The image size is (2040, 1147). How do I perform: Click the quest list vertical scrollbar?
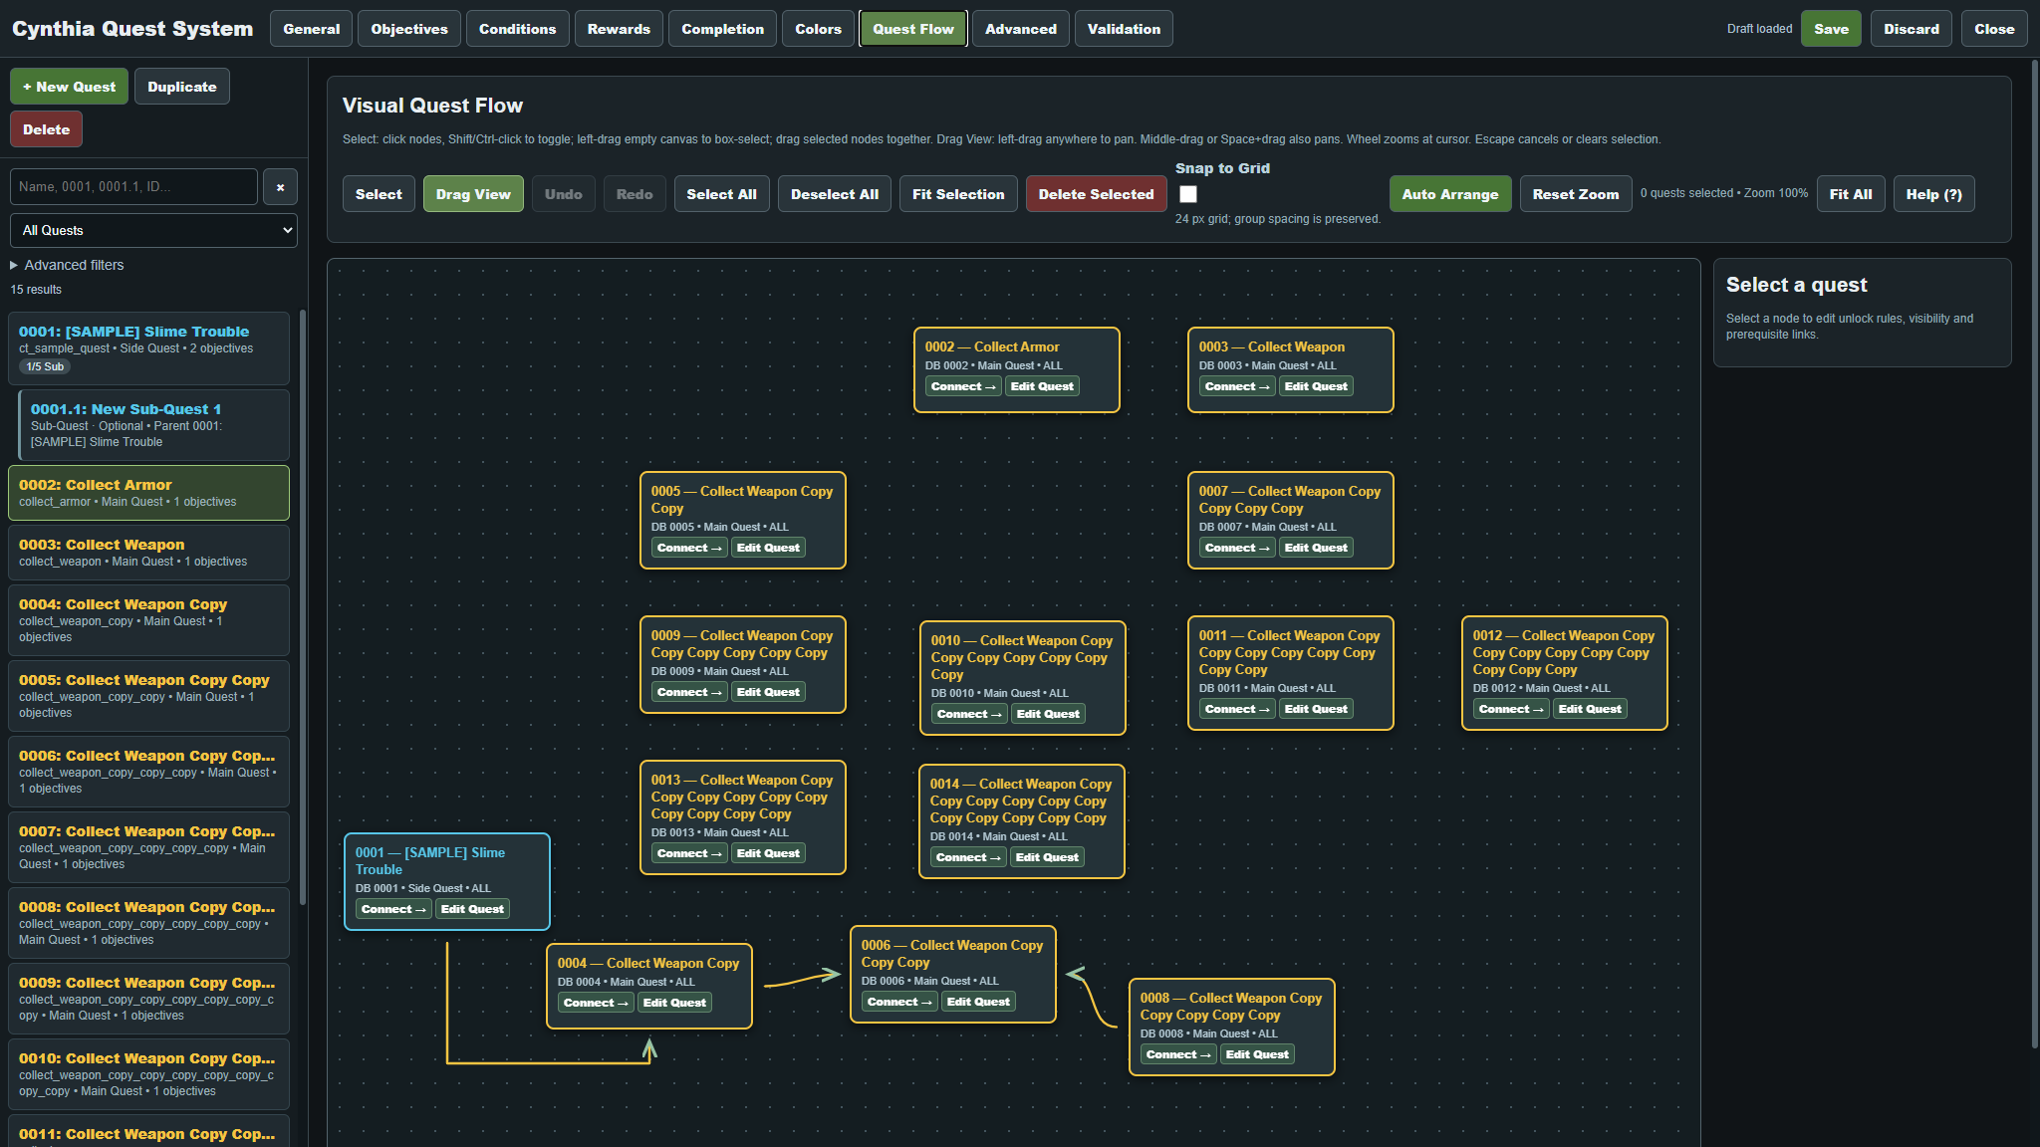pyautogui.click(x=302, y=607)
